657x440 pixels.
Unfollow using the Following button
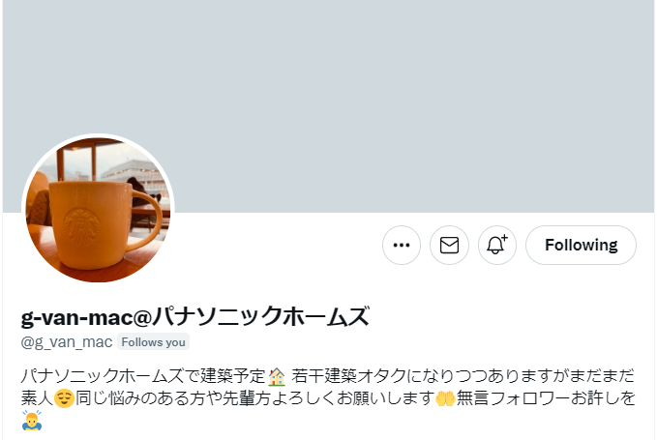[x=581, y=245]
